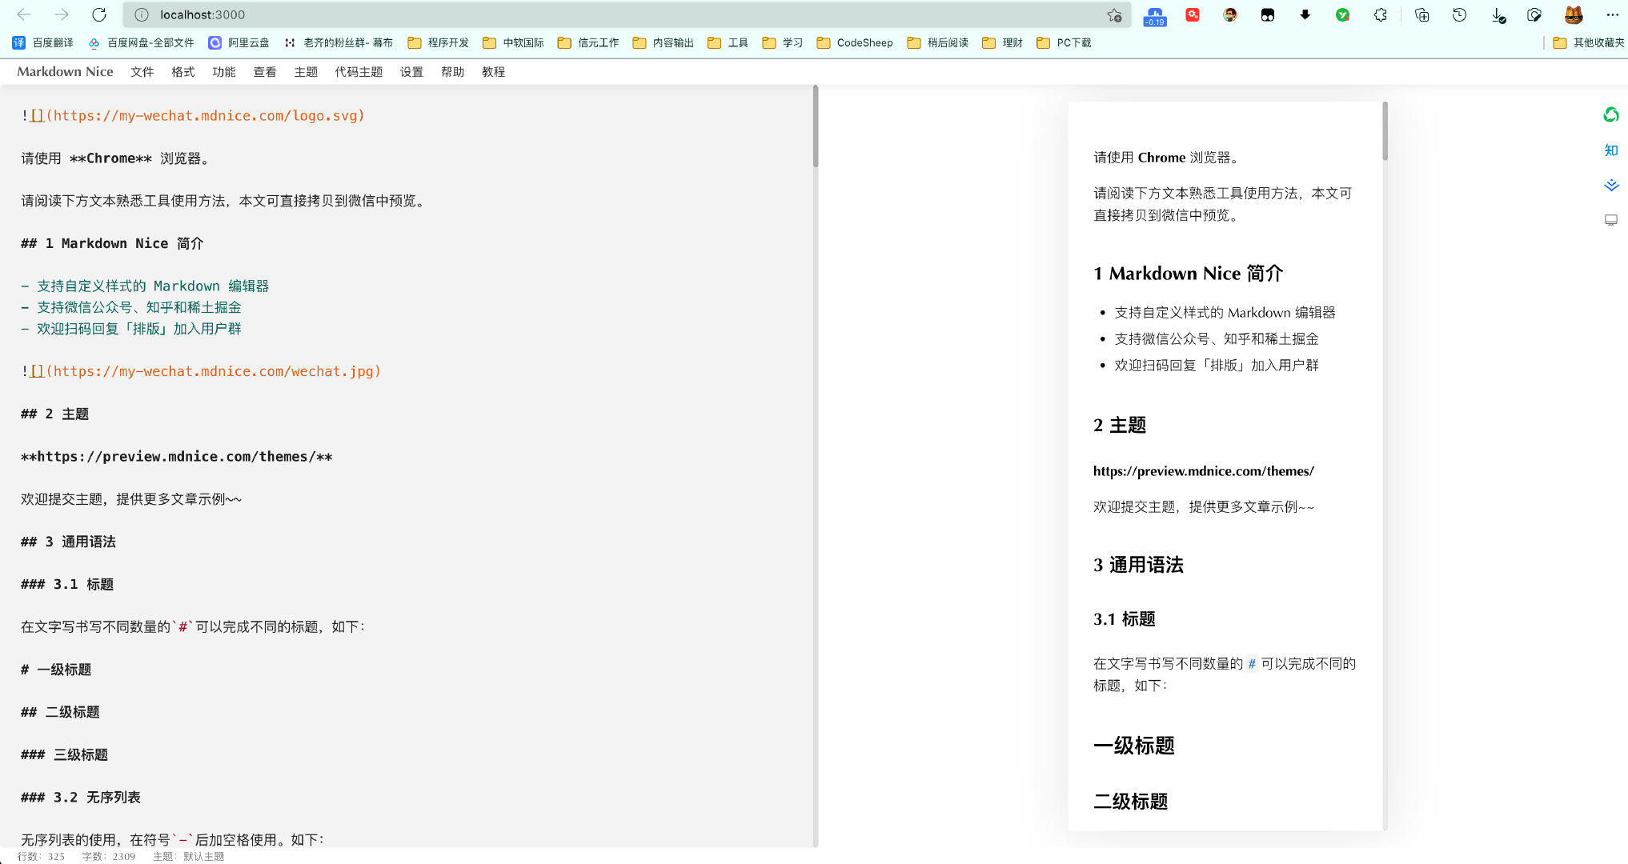The height and width of the screenshot is (864, 1628).
Task: Select the Juejin blue chevron icon
Action: click(1611, 185)
